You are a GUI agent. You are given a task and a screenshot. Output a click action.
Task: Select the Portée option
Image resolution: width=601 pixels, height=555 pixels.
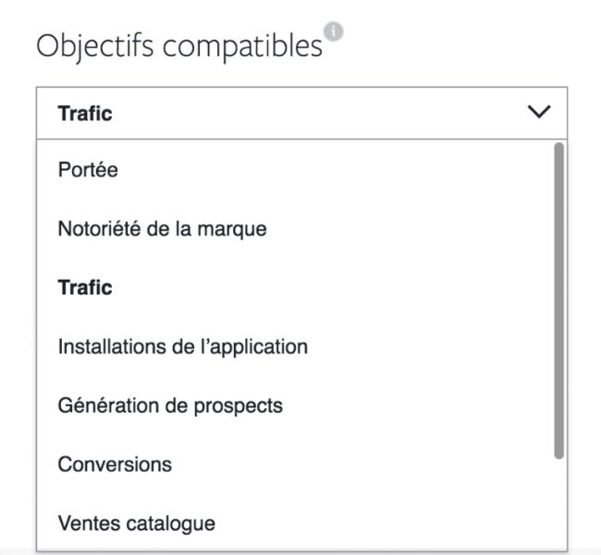[88, 170]
